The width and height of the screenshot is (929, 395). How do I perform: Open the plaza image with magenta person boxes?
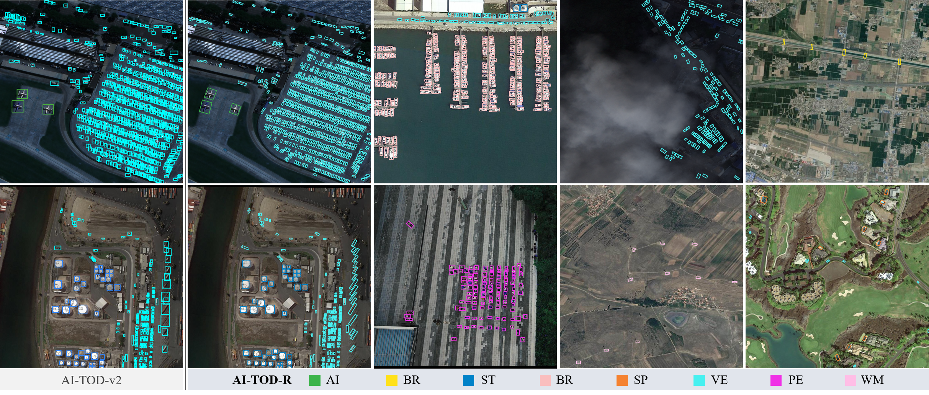[x=465, y=277]
